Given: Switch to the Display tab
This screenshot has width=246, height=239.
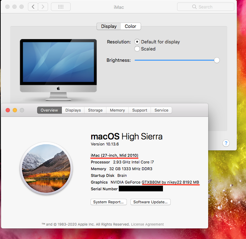Looking at the screenshot, I should click(x=109, y=26).
